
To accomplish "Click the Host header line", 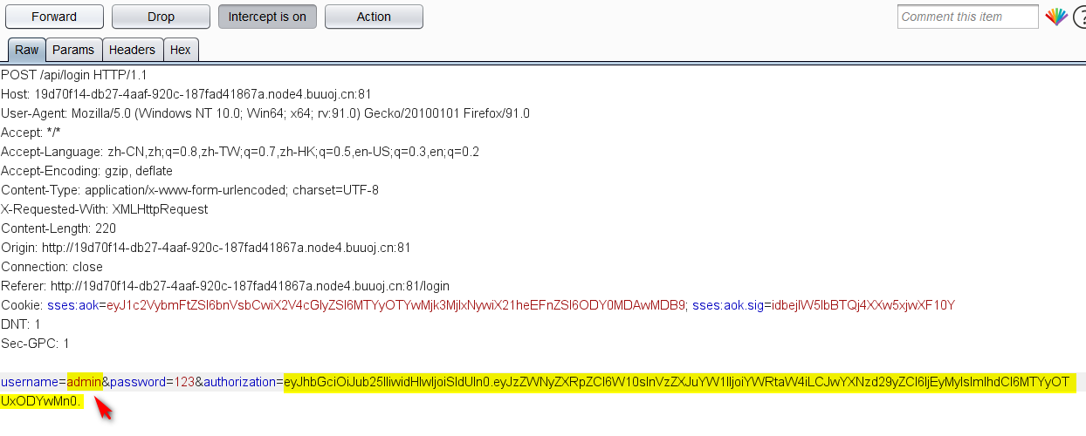I will [x=187, y=94].
